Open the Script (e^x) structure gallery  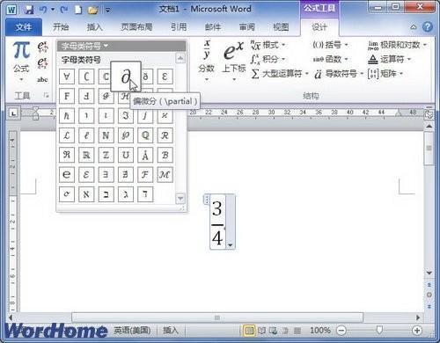coord(234,61)
